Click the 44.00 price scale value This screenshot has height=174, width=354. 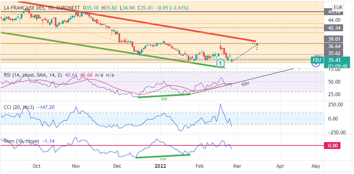[x=334, y=20]
